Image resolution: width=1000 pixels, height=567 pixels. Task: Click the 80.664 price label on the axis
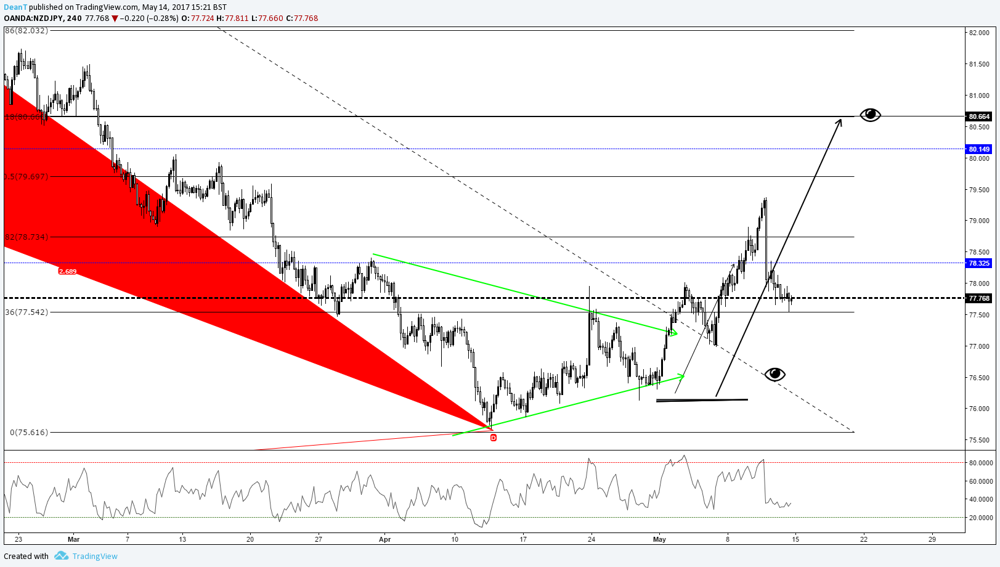tap(979, 116)
